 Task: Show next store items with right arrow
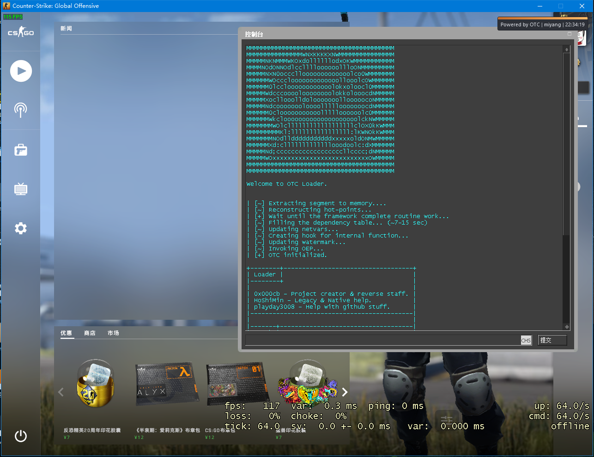click(x=345, y=392)
